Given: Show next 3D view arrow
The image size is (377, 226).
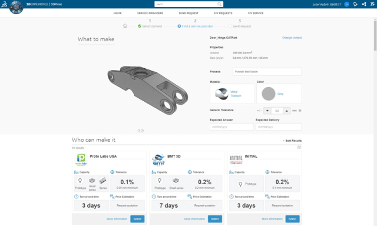Looking at the screenshot, I should tap(143, 131).
